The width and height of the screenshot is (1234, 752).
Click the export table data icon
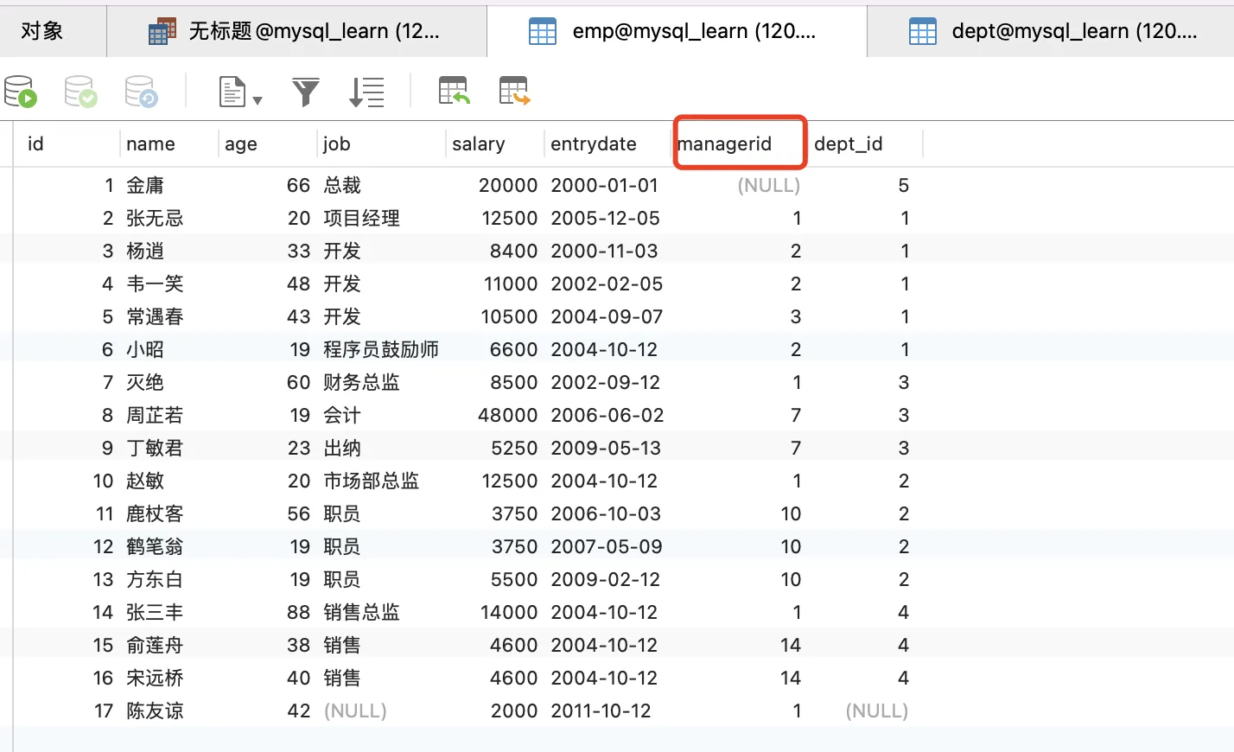(514, 91)
